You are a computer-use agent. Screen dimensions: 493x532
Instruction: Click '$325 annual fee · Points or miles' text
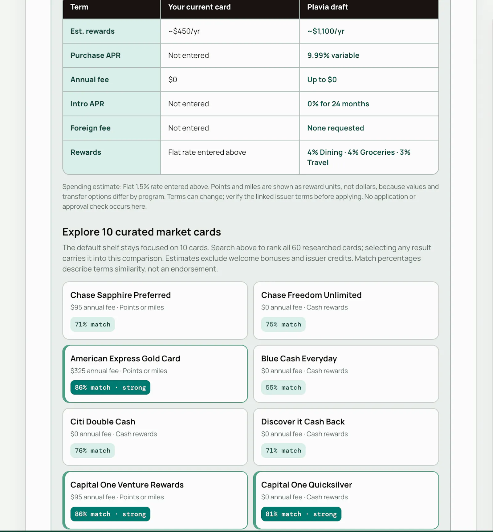coord(119,371)
